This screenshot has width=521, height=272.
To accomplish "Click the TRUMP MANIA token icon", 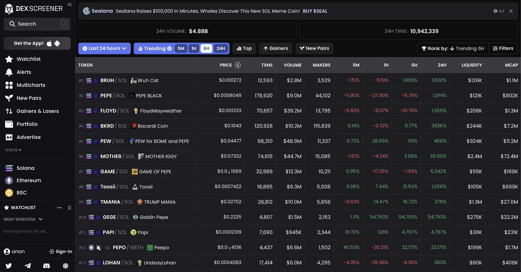I will pos(140,202).
